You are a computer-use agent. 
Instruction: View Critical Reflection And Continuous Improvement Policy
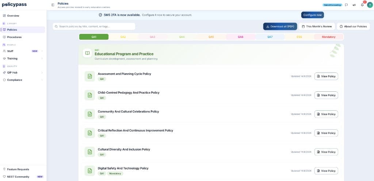tap(326, 133)
